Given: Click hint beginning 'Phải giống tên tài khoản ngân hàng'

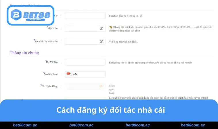Looking at the screenshot, I should pos(151,62).
